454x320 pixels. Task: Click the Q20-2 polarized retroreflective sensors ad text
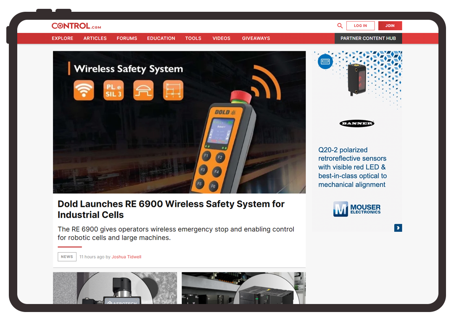[352, 167]
